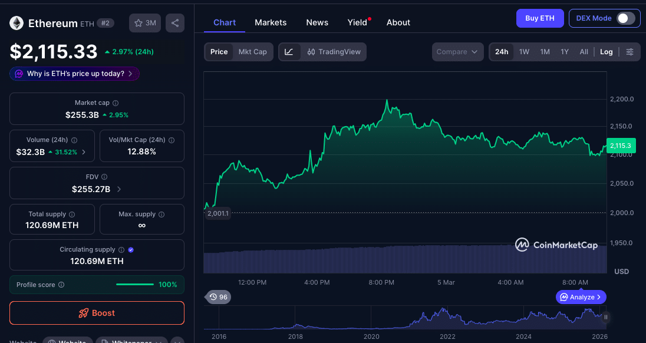Click the volume bars under chart
Screen dimensions: 646x343
pos(405,259)
